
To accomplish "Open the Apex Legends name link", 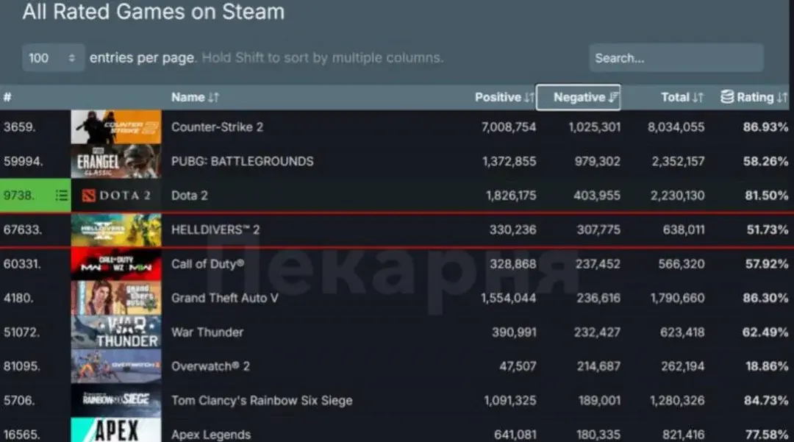I will [211, 435].
